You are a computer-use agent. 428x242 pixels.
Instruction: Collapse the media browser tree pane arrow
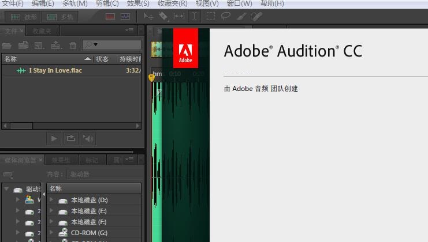point(44,194)
